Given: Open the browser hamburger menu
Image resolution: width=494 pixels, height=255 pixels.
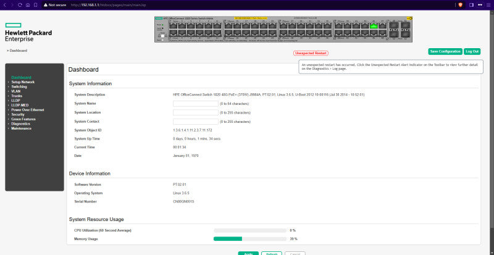Looking at the screenshot, I should tap(488, 5).
